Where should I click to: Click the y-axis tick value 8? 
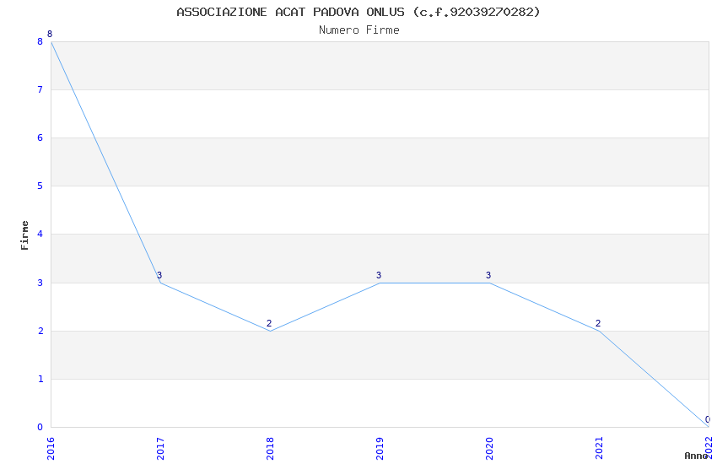click(40, 41)
